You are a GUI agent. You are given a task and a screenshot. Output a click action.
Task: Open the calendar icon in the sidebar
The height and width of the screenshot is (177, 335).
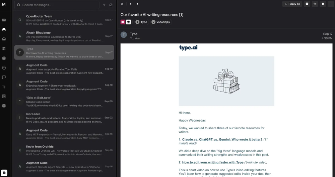(x=4, y=58)
